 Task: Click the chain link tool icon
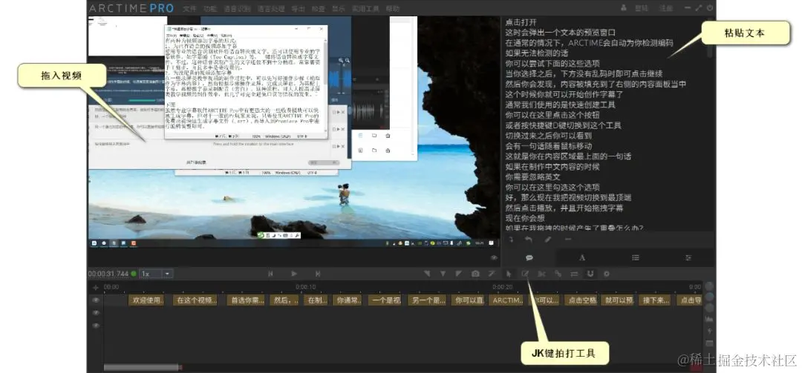click(x=558, y=274)
